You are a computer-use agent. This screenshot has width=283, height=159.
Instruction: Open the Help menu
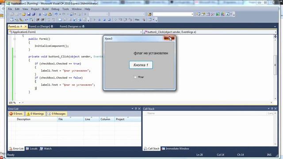(x=88, y=9)
